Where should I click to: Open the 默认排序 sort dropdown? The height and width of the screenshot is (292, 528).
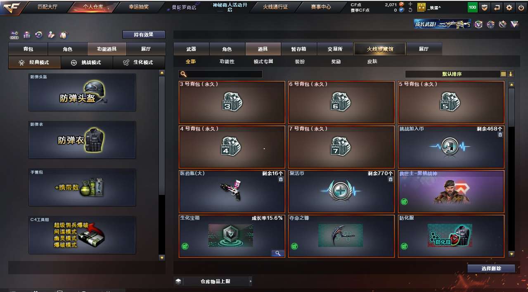point(452,74)
